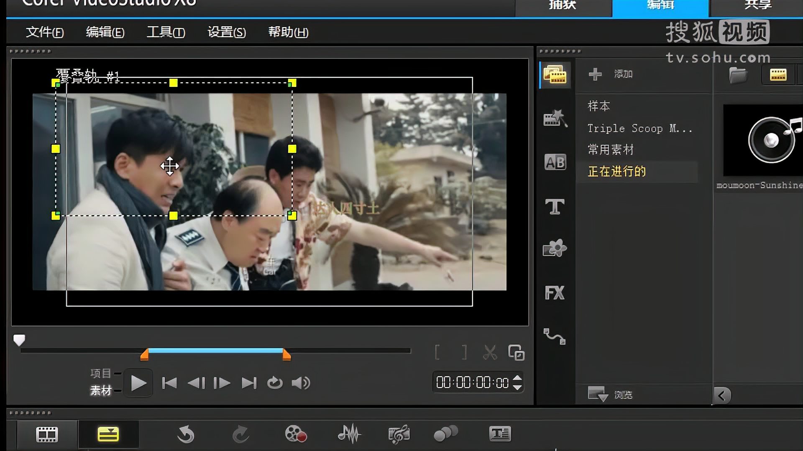Click the preview scrubber jog slider handle
803x451 pixels.
pyautogui.click(x=19, y=340)
